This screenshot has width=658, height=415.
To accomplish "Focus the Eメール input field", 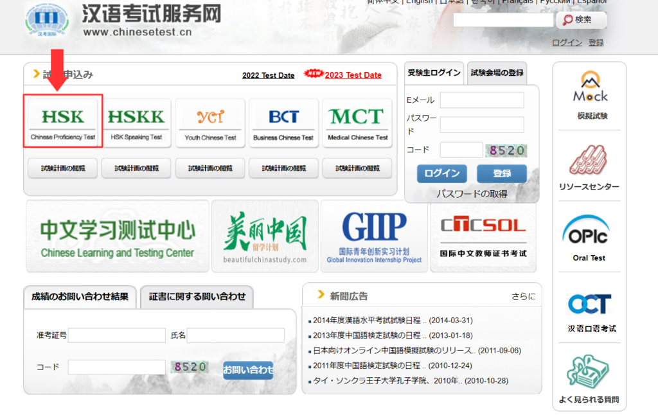I will 481,100.
